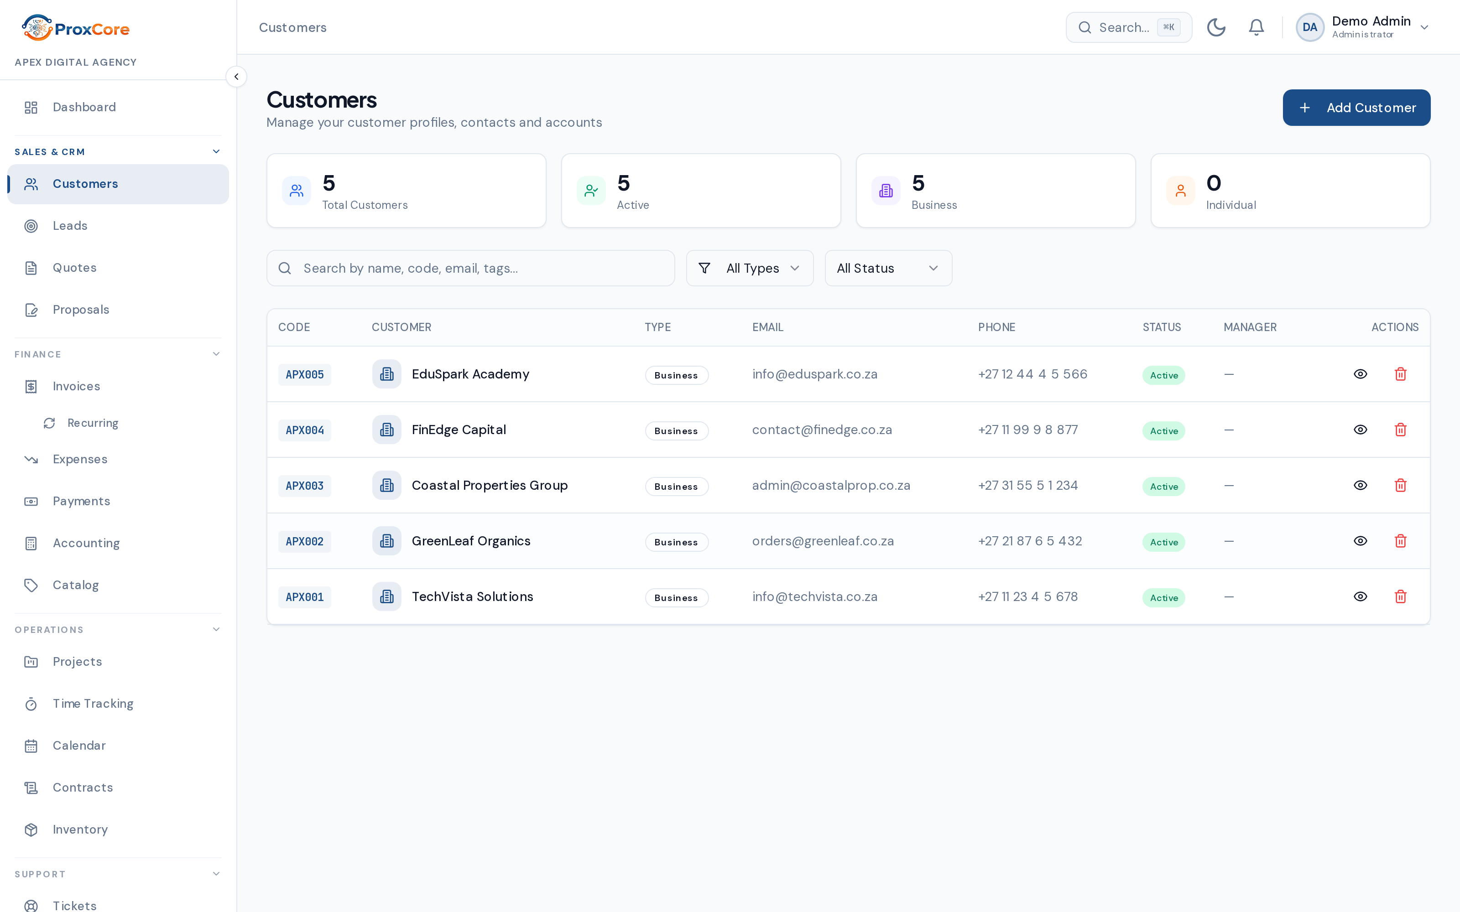The image size is (1460, 912).
Task: View TechVista Solutions eye icon
Action: (1360, 596)
